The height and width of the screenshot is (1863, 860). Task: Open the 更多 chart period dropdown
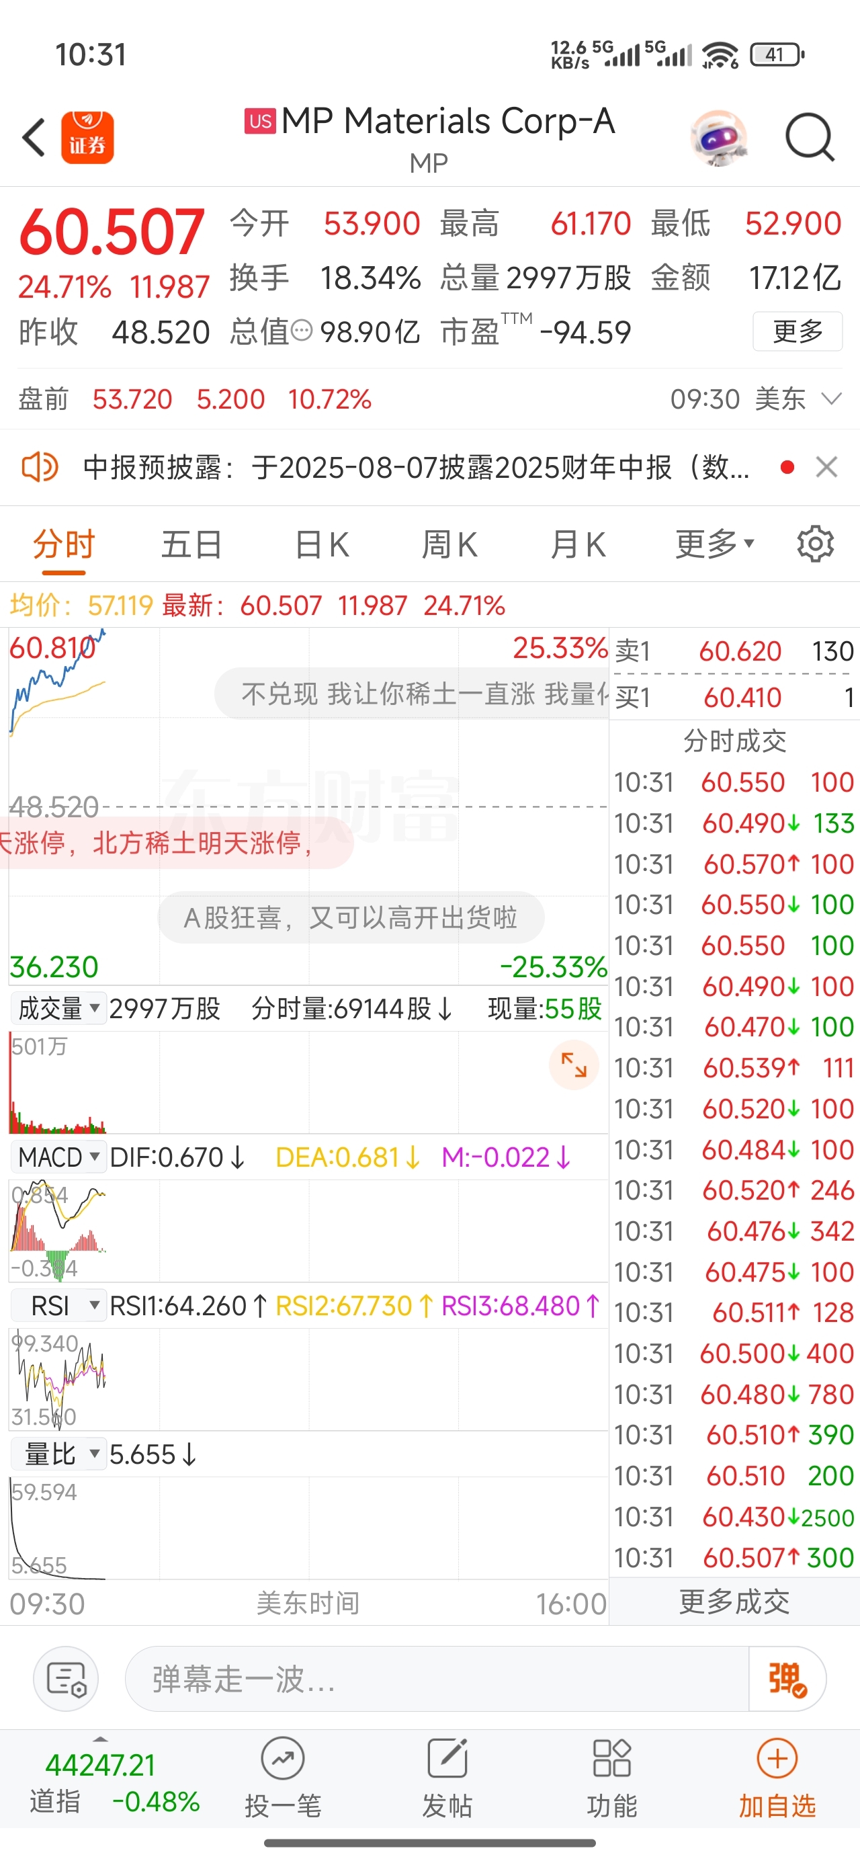click(715, 544)
